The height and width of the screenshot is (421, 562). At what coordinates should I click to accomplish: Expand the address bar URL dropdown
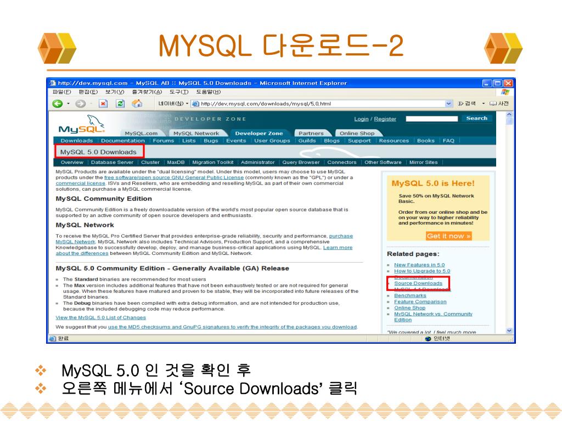449,104
